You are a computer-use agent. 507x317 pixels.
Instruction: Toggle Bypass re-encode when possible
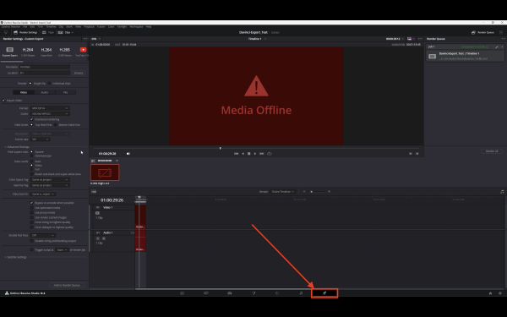coord(32,203)
